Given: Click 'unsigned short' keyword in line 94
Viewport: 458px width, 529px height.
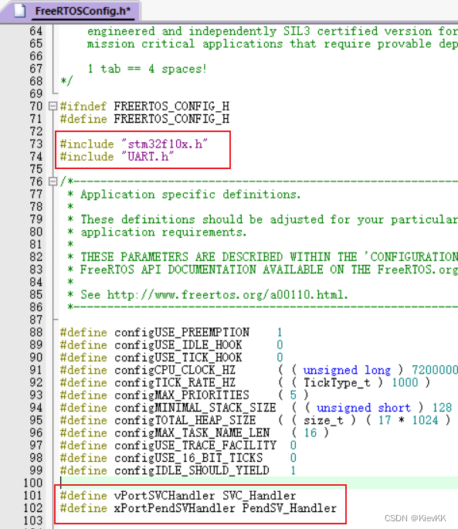Looking at the screenshot, I should (364, 408).
